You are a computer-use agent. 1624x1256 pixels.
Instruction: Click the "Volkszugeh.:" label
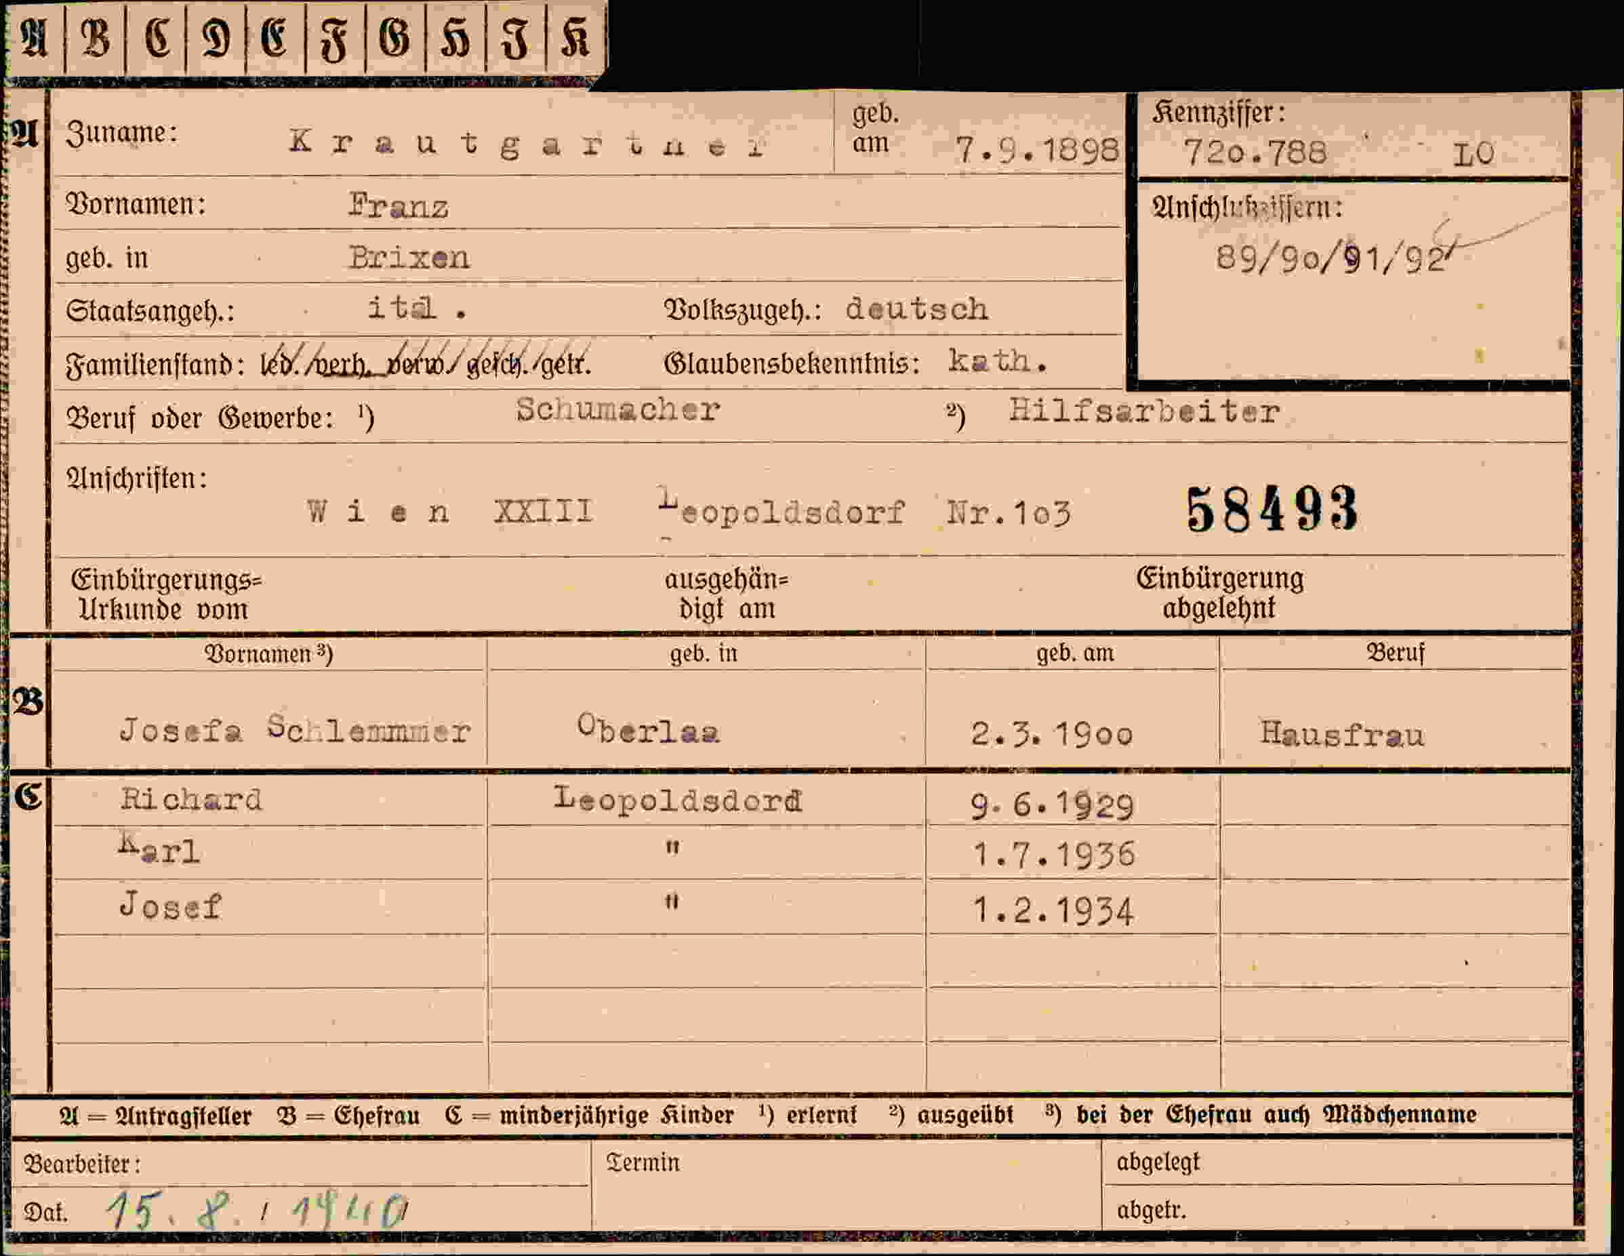coord(743,310)
